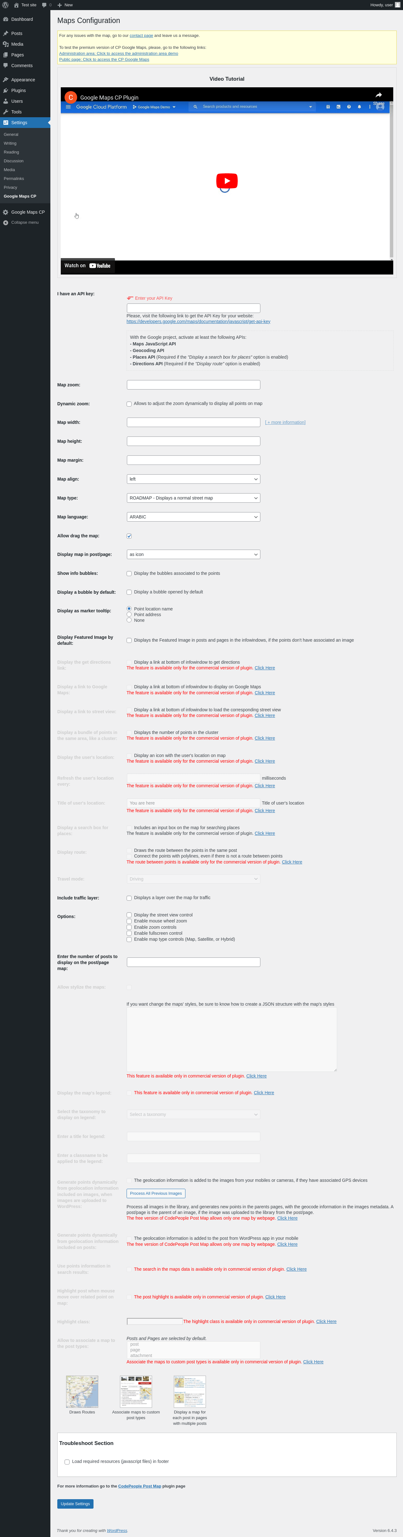Image resolution: width=403 pixels, height=1537 pixels.
Task: Open the comments bubble icon in admin bar
Action: [45, 5]
